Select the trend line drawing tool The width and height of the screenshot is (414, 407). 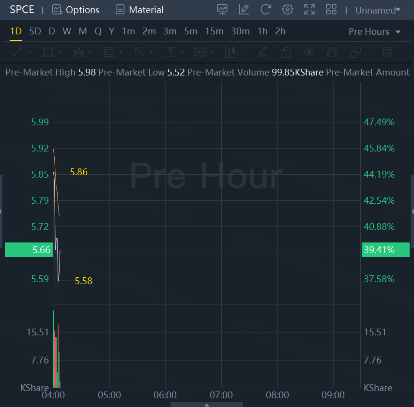click(x=18, y=52)
